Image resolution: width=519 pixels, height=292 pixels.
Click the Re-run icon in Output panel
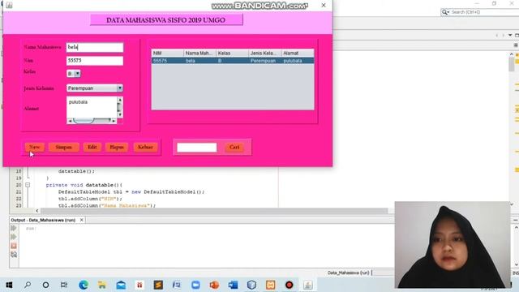point(14,228)
